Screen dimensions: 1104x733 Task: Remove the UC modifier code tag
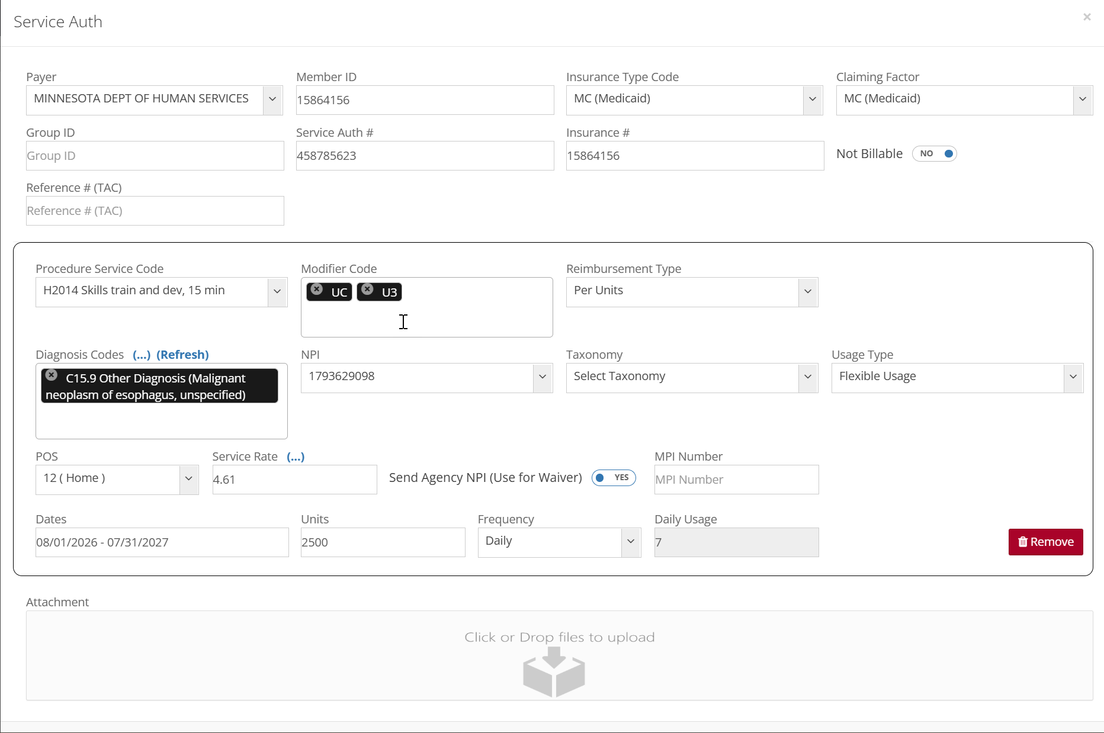click(x=317, y=290)
